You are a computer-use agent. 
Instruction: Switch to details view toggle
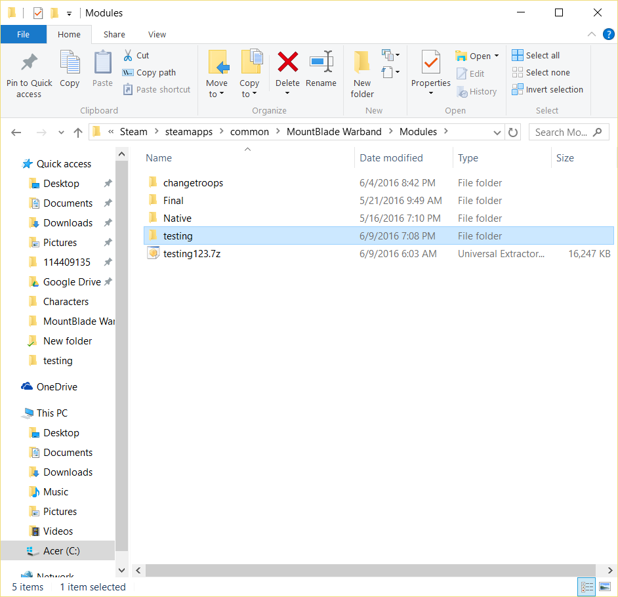click(587, 587)
